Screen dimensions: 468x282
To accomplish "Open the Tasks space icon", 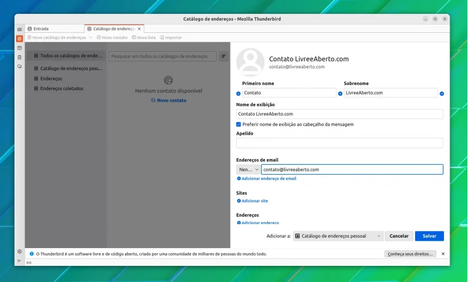I will coord(19,57).
